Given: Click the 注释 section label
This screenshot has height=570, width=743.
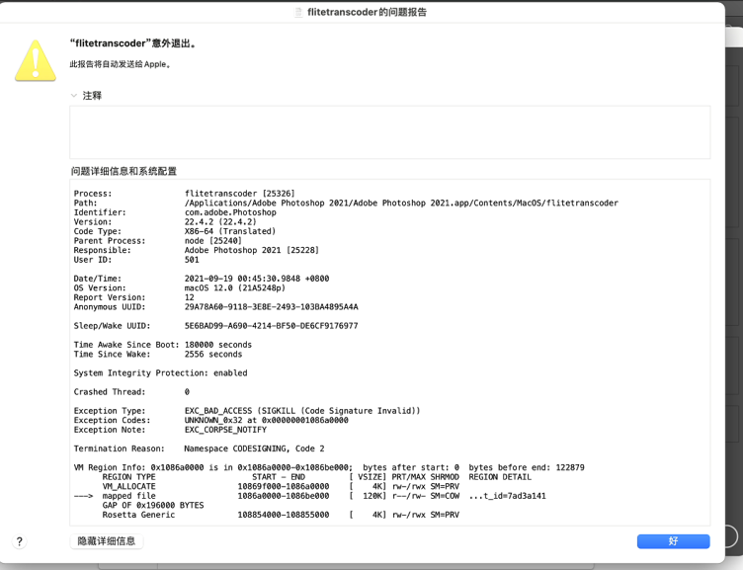Looking at the screenshot, I should coord(92,96).
